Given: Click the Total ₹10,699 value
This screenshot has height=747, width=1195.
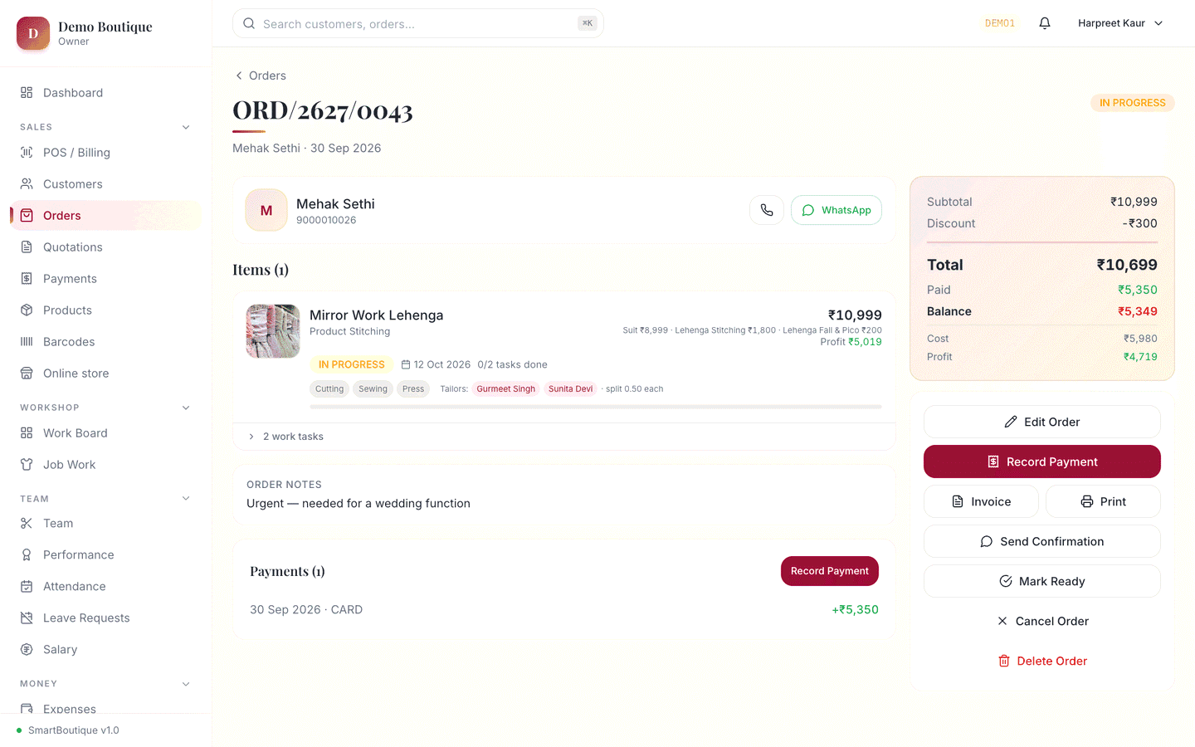Looking at the screenshot, I should (1127, 265).
